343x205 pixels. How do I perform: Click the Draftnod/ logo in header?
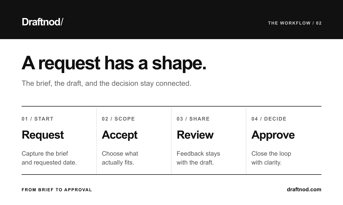(42, 22)
